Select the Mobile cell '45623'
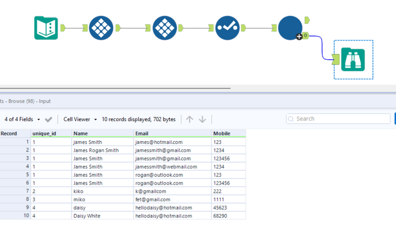 click(229, 208)
